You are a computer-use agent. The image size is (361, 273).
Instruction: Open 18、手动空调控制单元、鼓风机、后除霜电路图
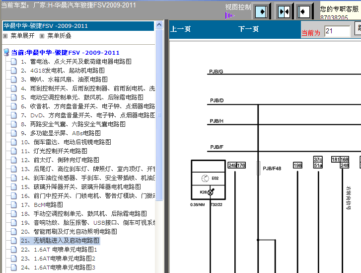[x=84, y=214]
